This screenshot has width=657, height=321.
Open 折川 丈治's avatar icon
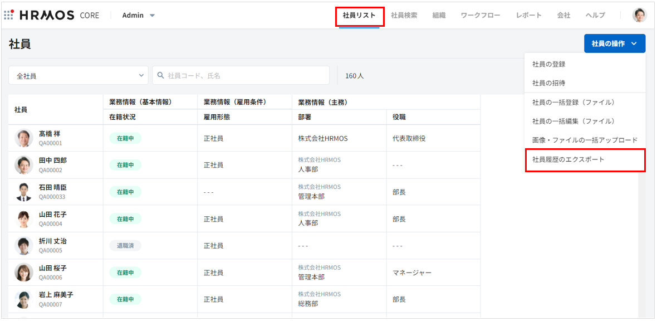point(24,246)
